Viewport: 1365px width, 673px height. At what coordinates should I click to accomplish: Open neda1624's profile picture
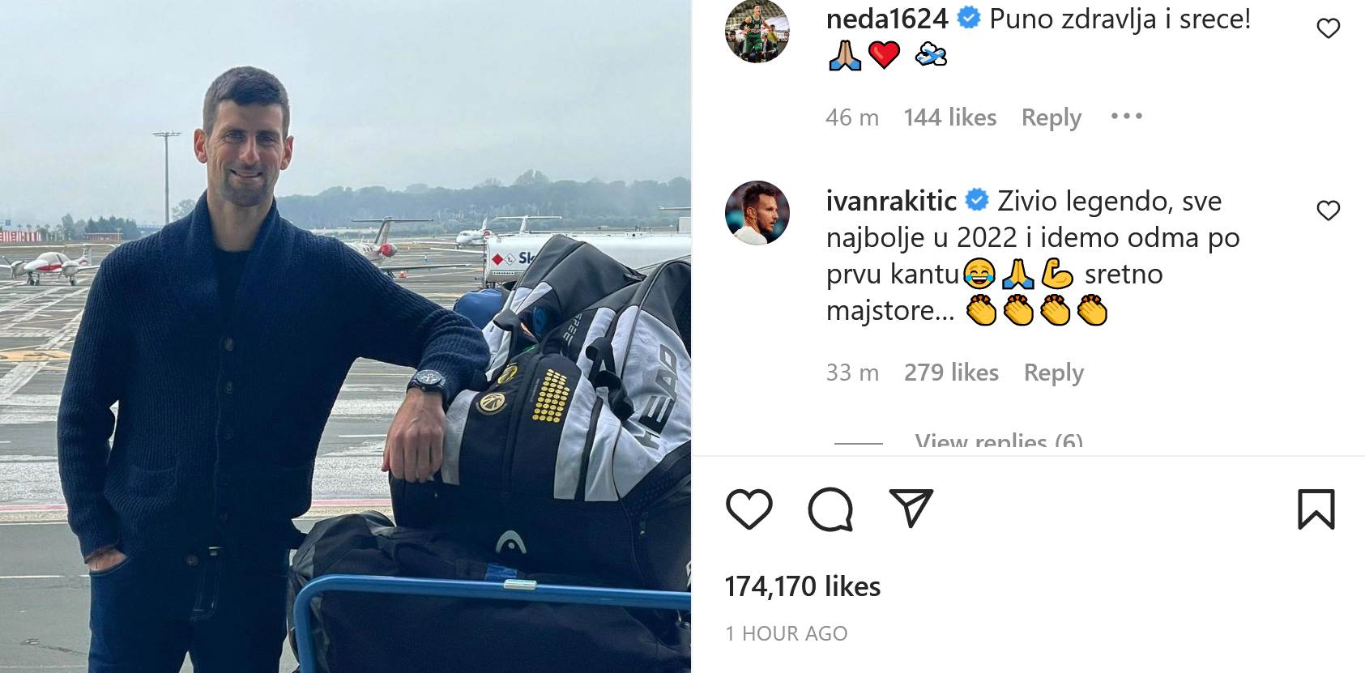pyautogui.click(x=757, y=30)
